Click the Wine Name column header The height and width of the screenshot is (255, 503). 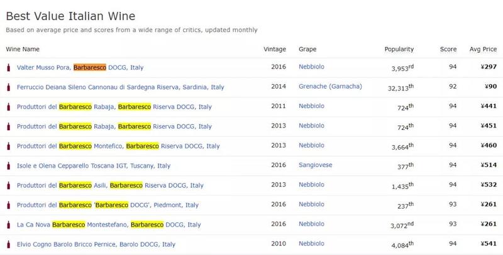tap(23, 48)
